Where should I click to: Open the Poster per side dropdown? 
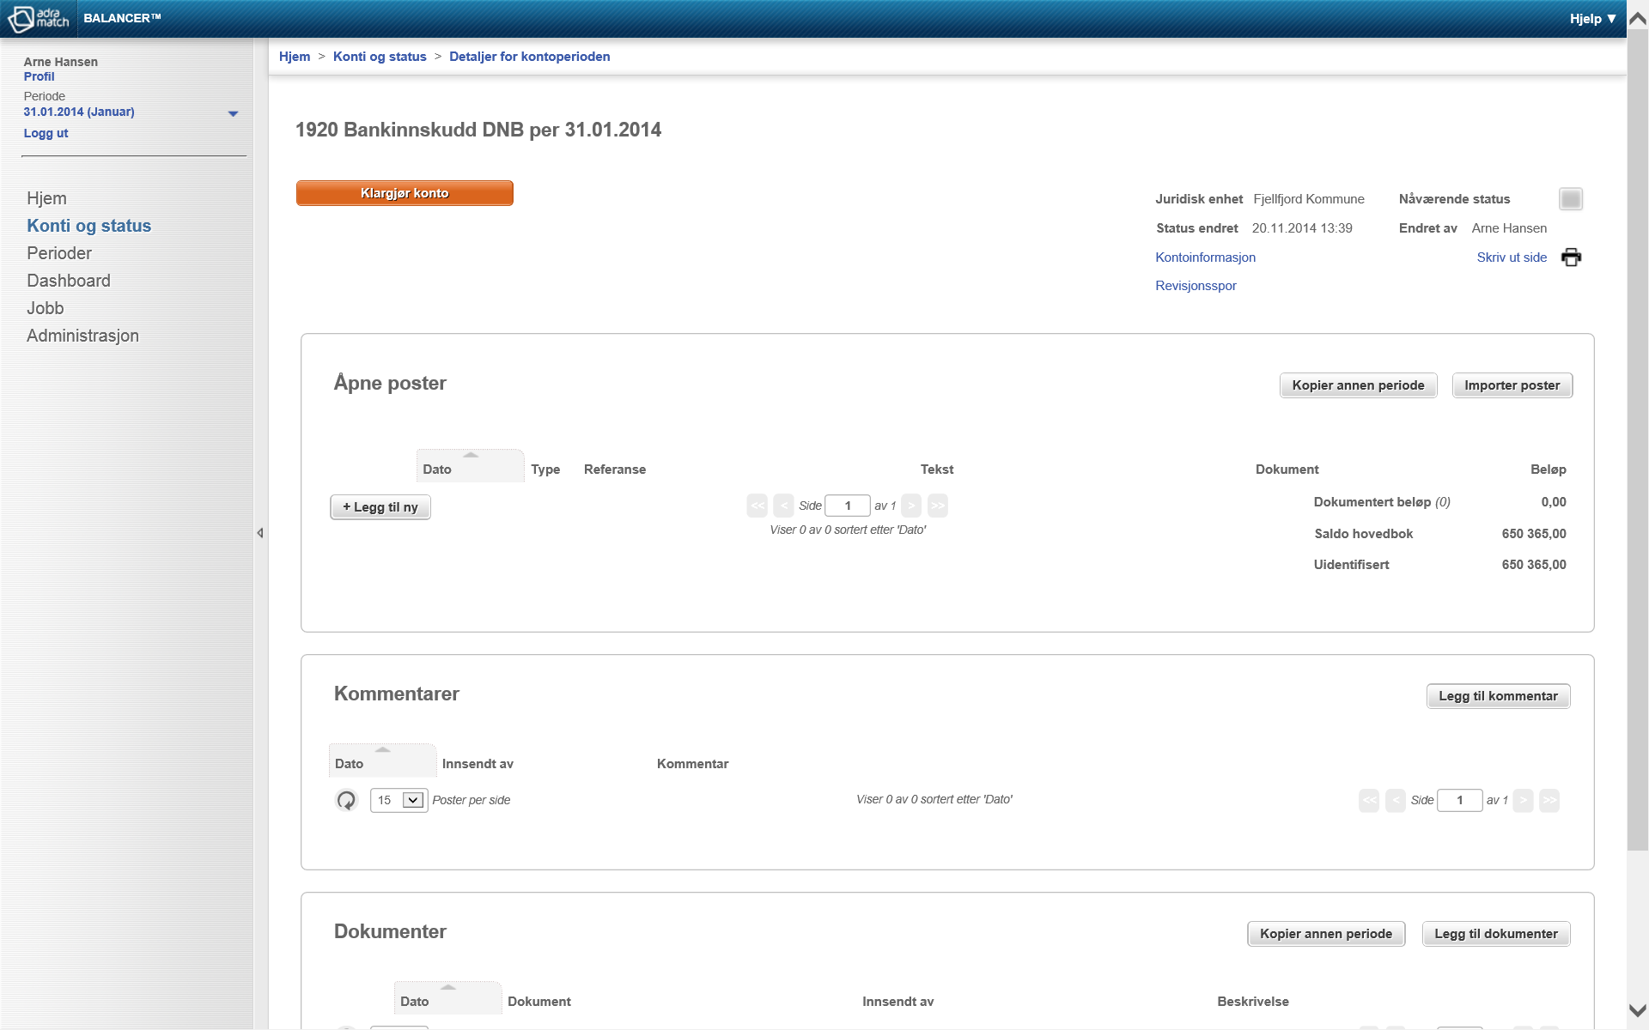point(399,800)
